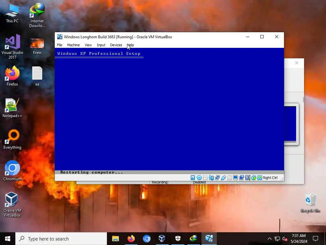Click the VirtualBox VM window title icon
This screenshot has height=245, width=326.
pos(60,37)
